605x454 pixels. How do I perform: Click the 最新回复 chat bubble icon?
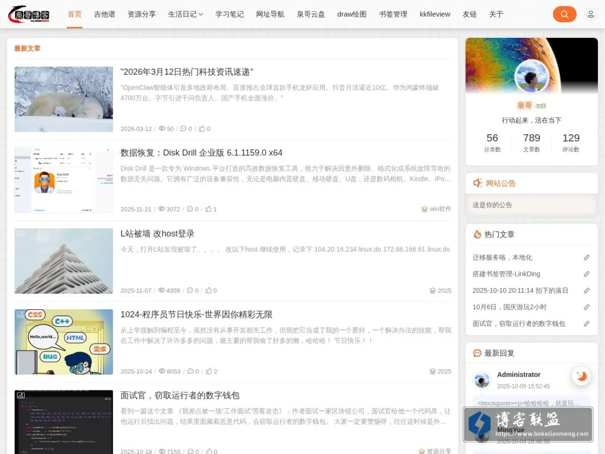pos(477,353)
